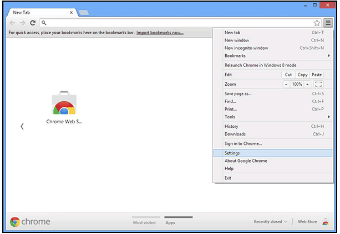Click the forward navigation arrow

click(x=22, y=23)
